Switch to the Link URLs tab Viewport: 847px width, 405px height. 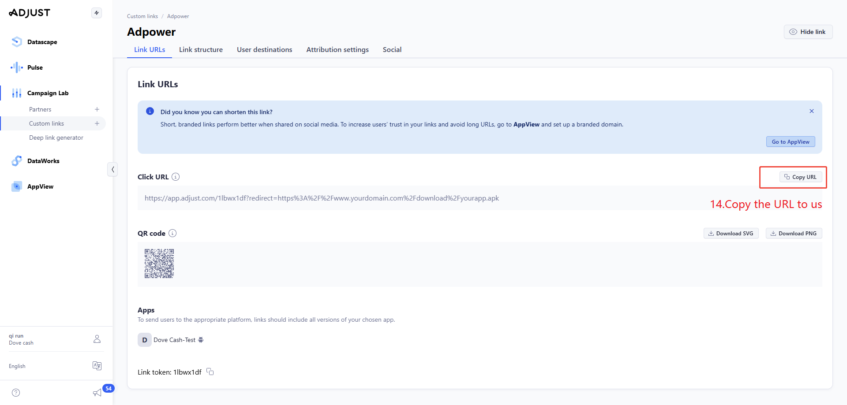[150, 49]
